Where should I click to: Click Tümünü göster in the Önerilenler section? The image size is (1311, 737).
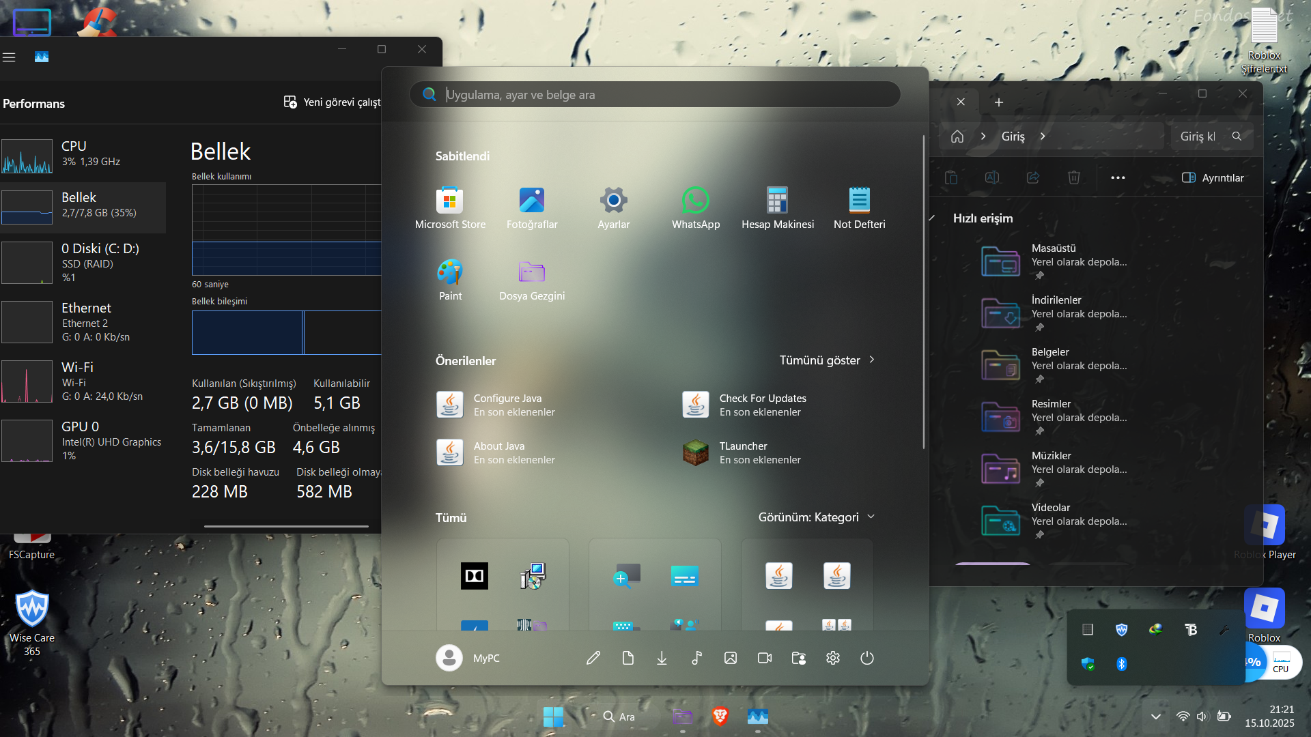[828, 360]
